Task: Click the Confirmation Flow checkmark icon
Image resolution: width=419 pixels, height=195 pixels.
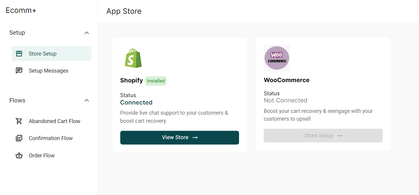Action: 19,138
